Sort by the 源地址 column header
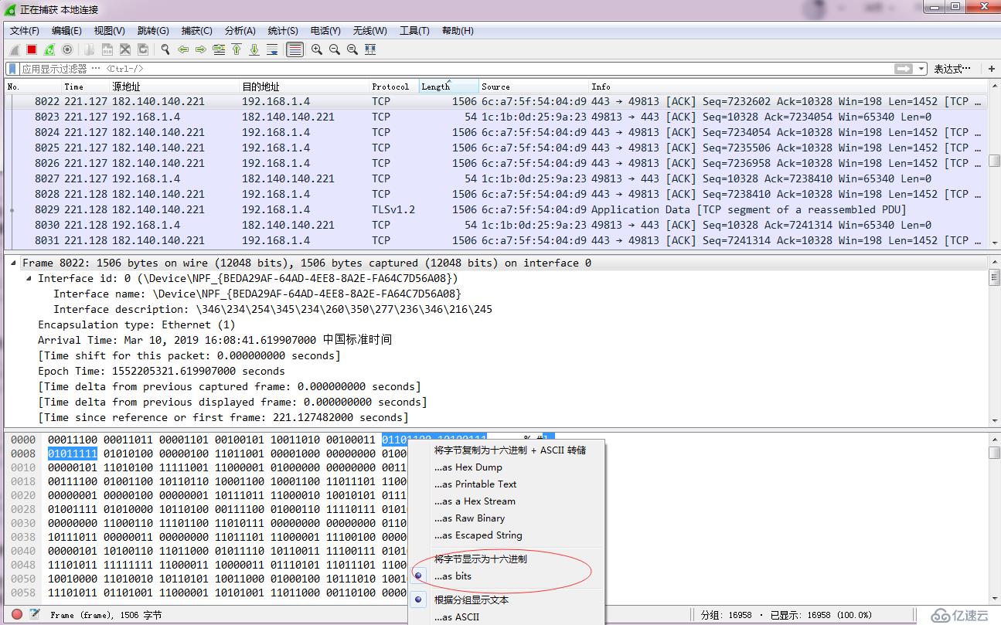Screen dimensions: 1001x625 pos(175,87)
